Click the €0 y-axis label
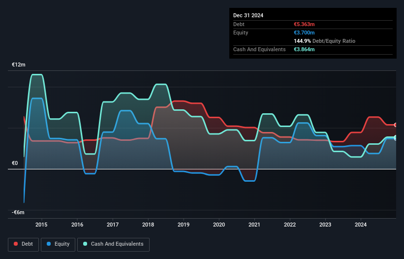 (15, 163)
